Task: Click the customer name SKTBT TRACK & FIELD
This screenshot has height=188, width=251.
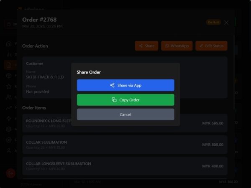Action: click(45, 77)
